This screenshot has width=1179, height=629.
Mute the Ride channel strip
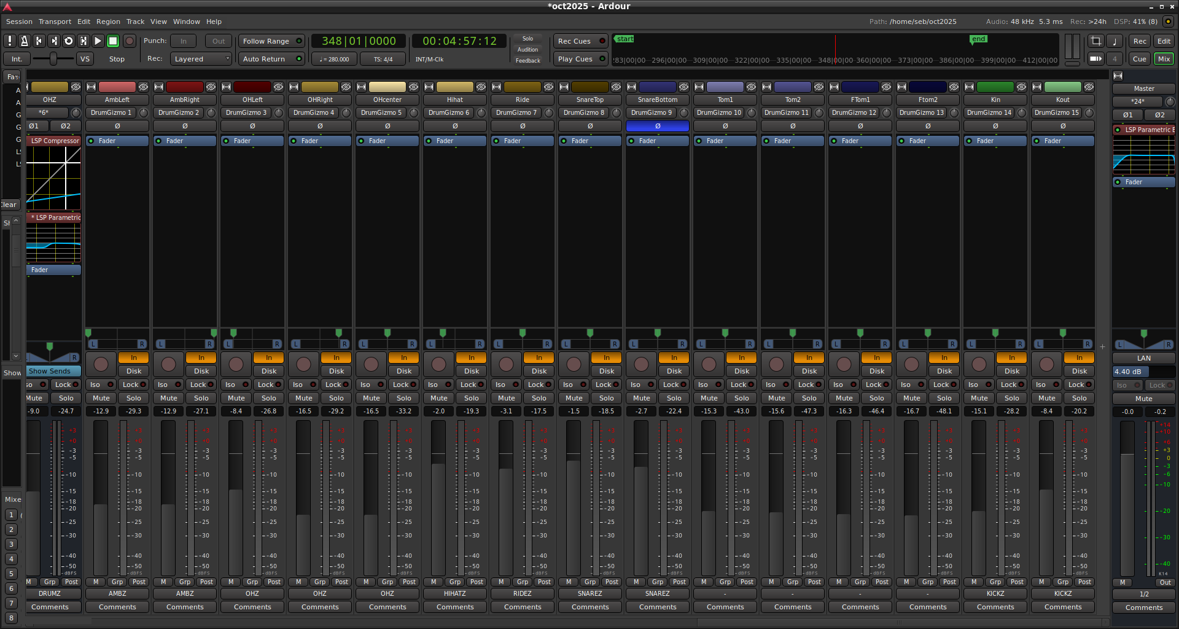506,398
